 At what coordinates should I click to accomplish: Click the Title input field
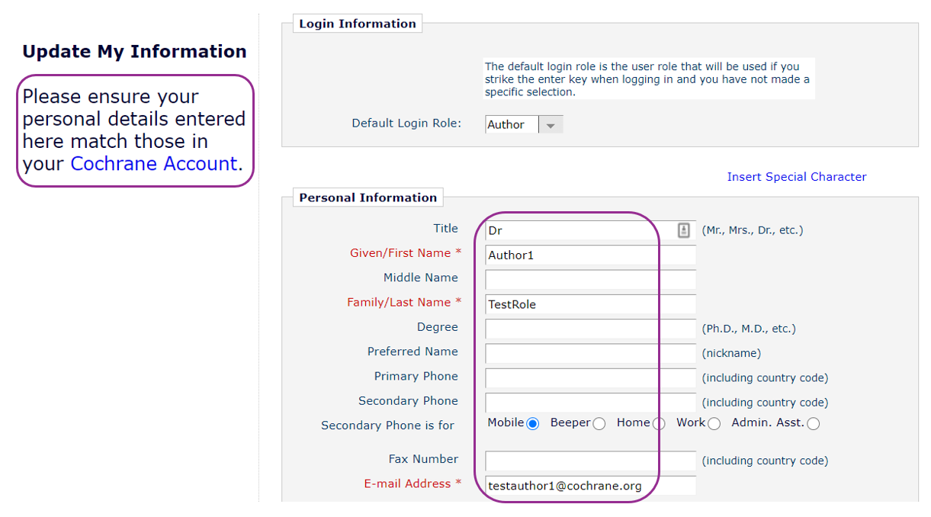click(x=579, y=230)
